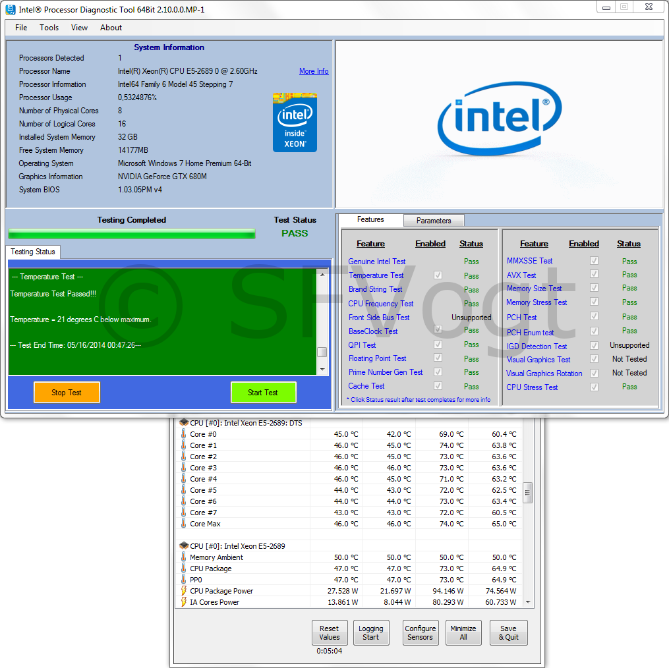Open the Tools menu
This screenshot has height=668, width=669.
click(49, 28)
